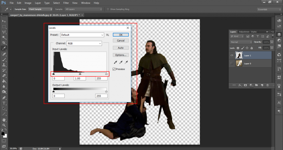The height and width of the screenshot is (150, 283).
Task: Toggle lock image pixels brush icon
Action: coord(243,48)
